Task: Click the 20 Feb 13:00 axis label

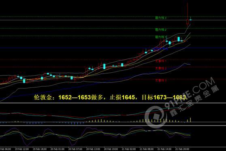Action: [x=93, y=149]
